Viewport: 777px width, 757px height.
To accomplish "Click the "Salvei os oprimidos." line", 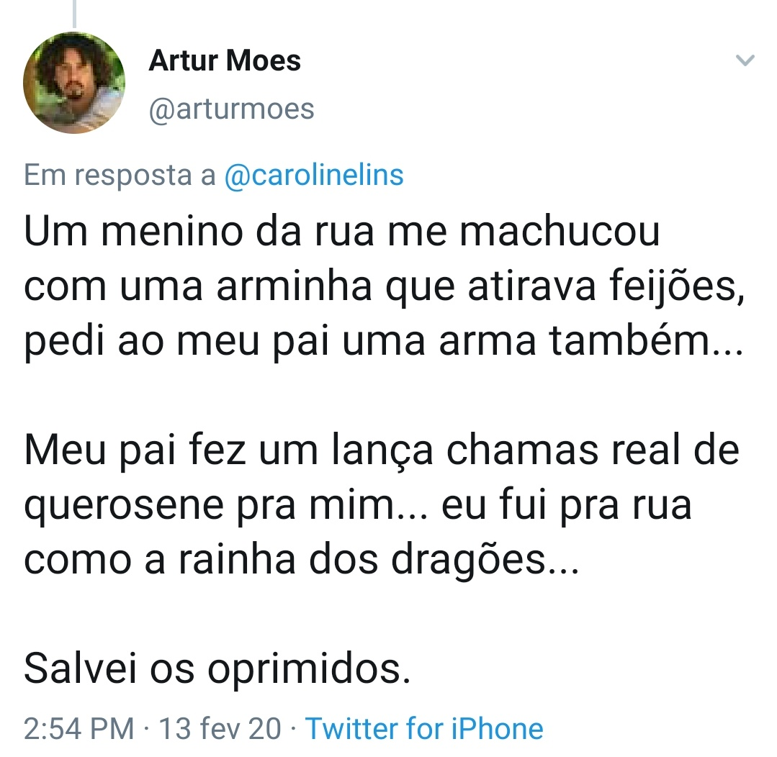I will (x=217, y=669).
